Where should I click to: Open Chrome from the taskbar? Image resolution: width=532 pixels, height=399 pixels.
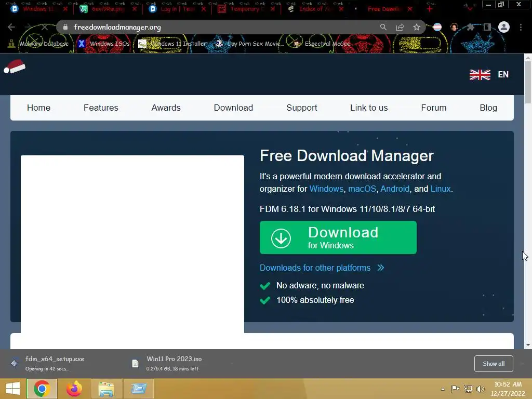tap(42, 389)
